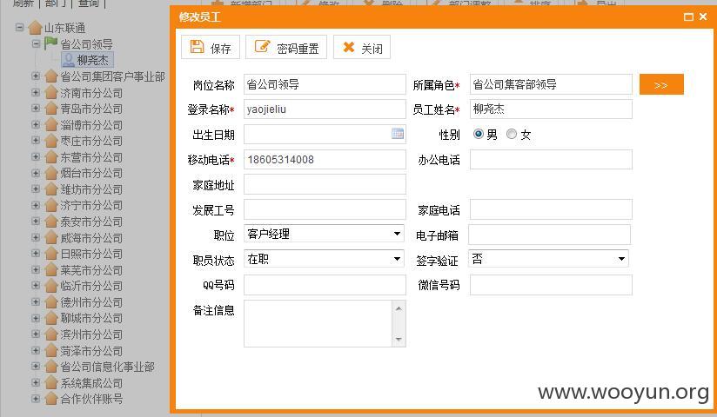Maximize the 修改员工 dialog
Image resolution: width=717 pixels, height=417 pixels.
click(688, 17)
